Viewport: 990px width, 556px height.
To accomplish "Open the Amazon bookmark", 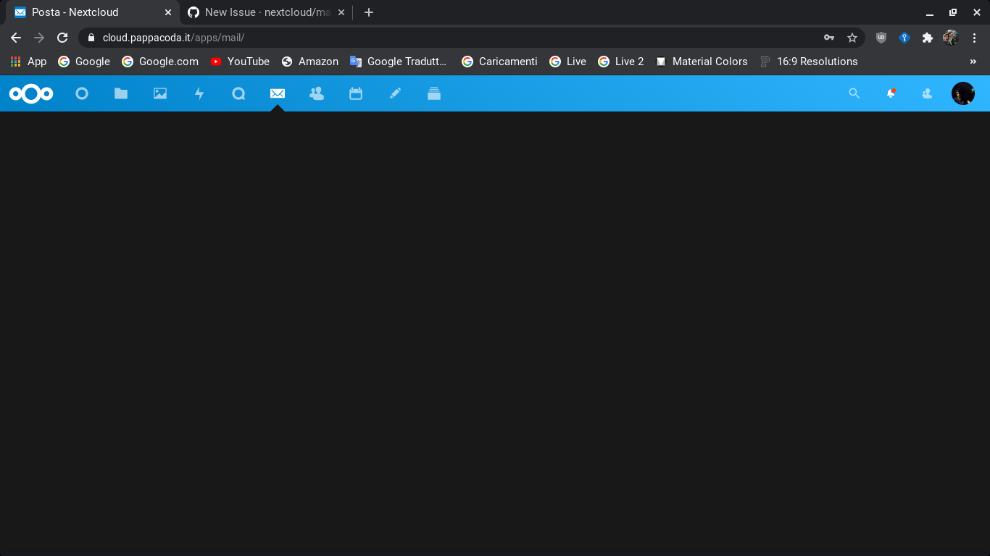I will pyautogui.click(x=310, y=62).
